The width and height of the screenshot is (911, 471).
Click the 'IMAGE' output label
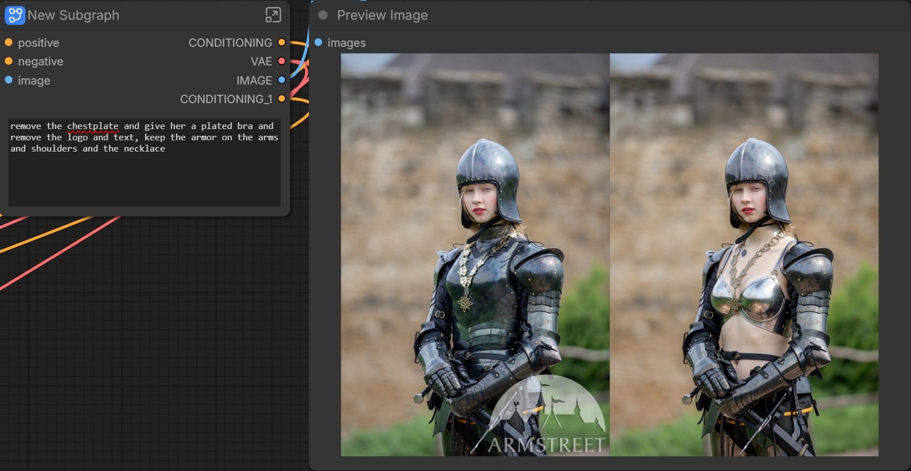(254, 81)
